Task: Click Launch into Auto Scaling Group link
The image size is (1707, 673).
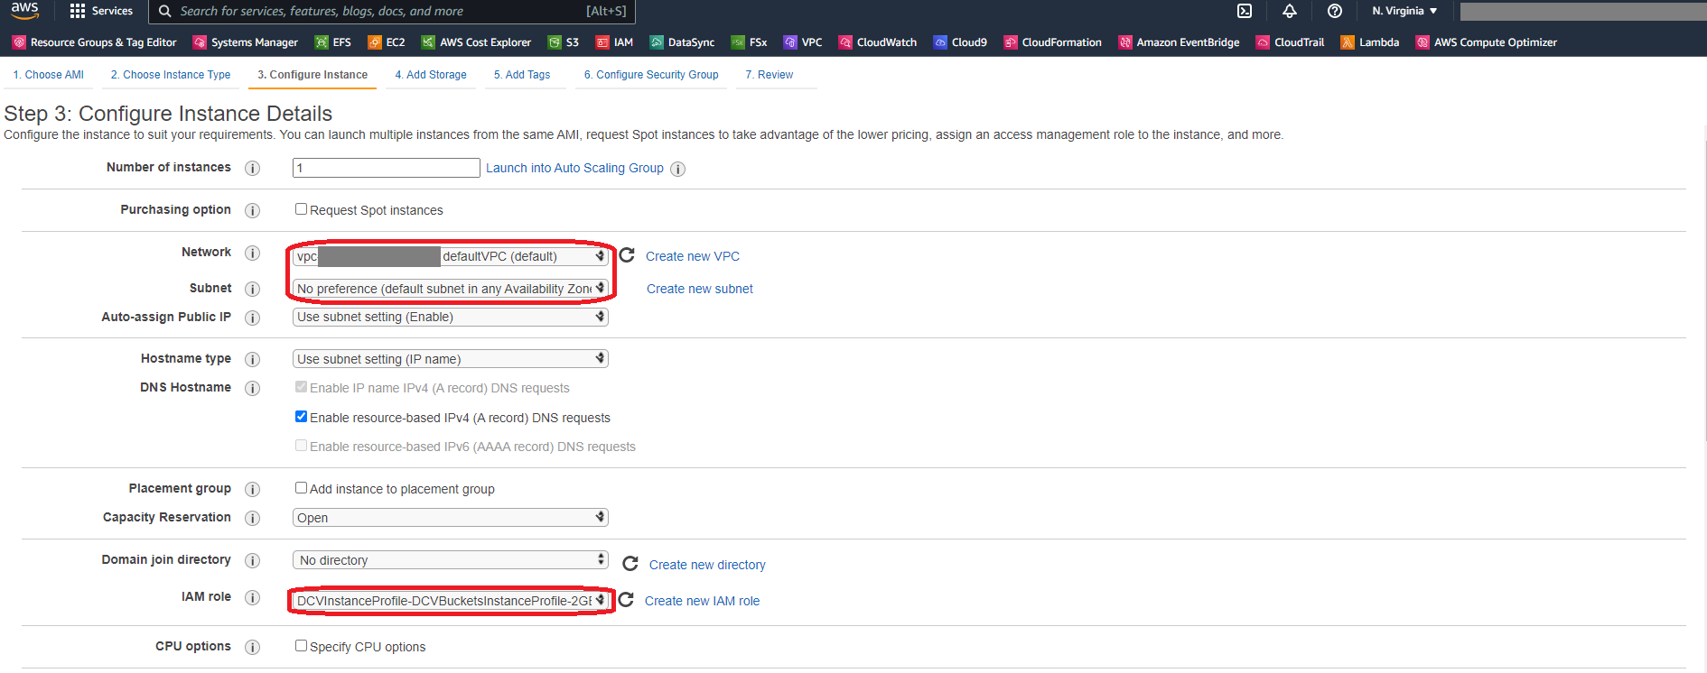Action: [x=574, y=168]
